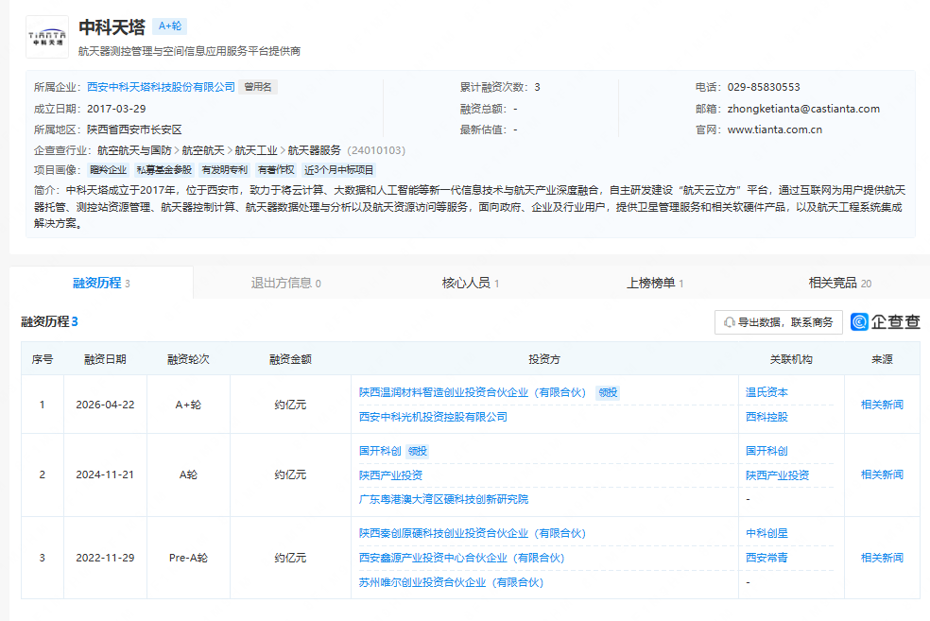This screenshot has height=621, width=930.
Task: Open 西安中科天塔科技股份有限公司 company link
Action: [161, 87]
